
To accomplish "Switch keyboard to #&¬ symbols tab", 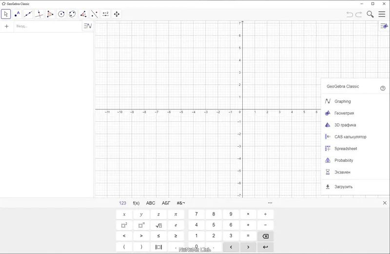I will [181, 203].
